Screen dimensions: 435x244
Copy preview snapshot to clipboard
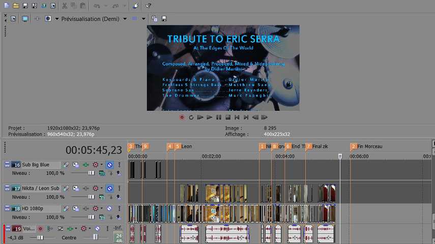coord(155,19)
